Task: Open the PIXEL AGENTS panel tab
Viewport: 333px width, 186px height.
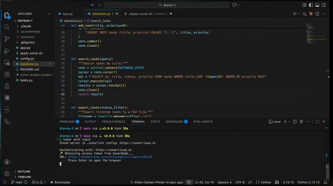Action: [203, 122]
